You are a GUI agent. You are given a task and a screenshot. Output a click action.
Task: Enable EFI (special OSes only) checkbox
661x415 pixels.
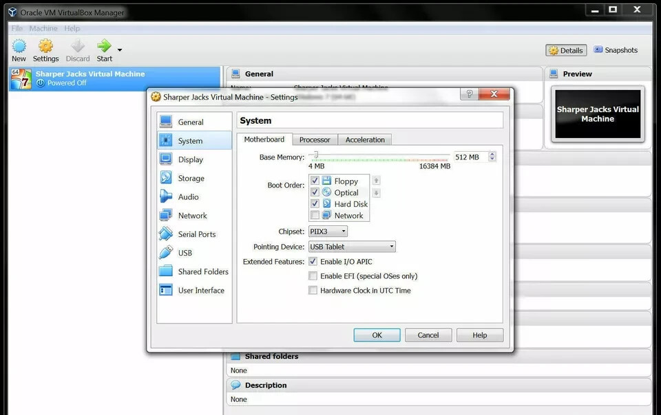[313, 276]
